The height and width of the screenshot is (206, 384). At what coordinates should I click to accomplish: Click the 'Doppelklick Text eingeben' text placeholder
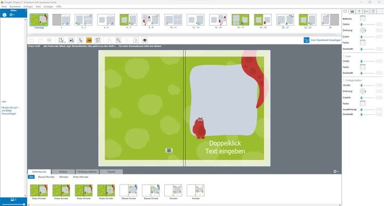[225, 147]
